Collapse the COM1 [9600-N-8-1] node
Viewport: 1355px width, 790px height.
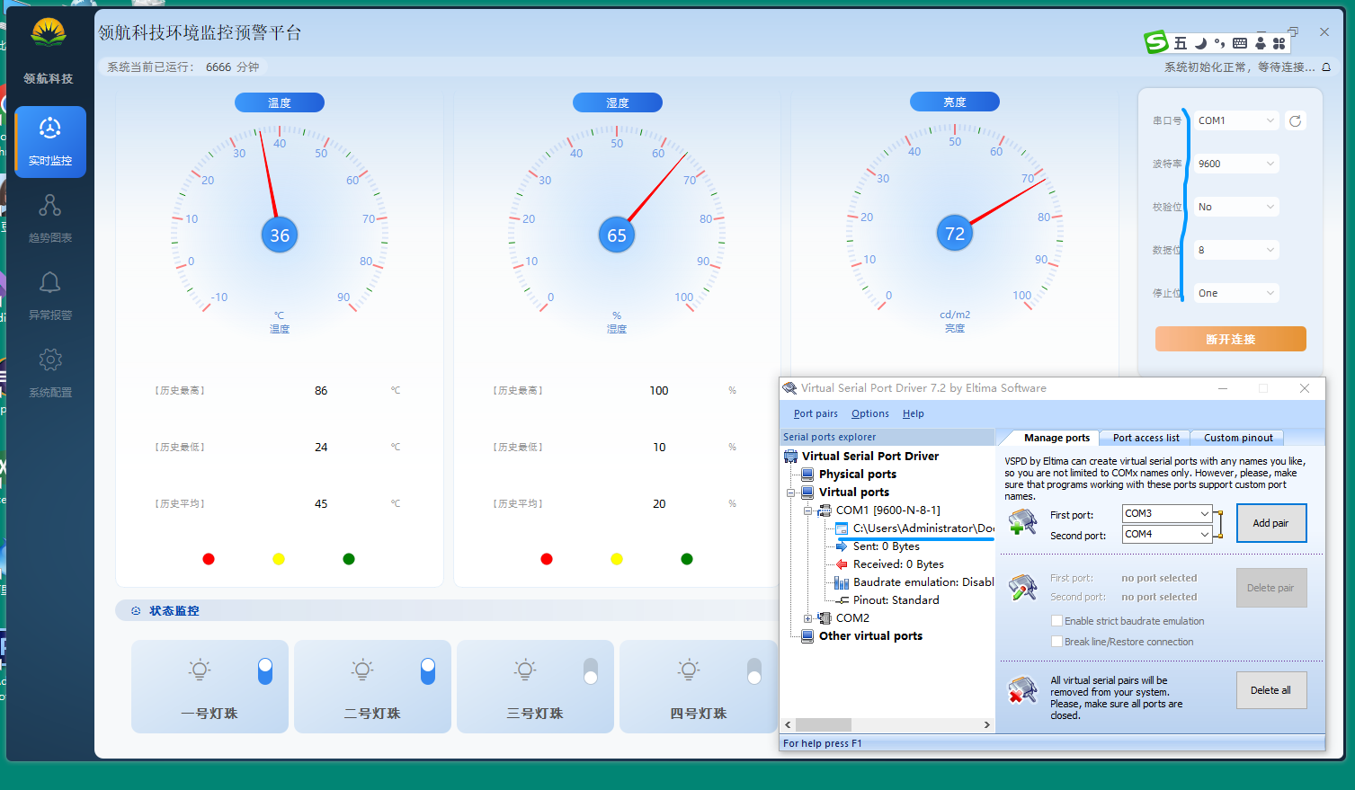pyautogui.click(x=807, y=510)
